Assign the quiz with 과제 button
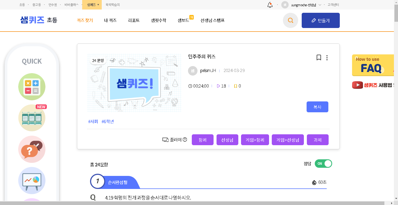The width and height of the screenshot is (398, 205). click(318, 140)
